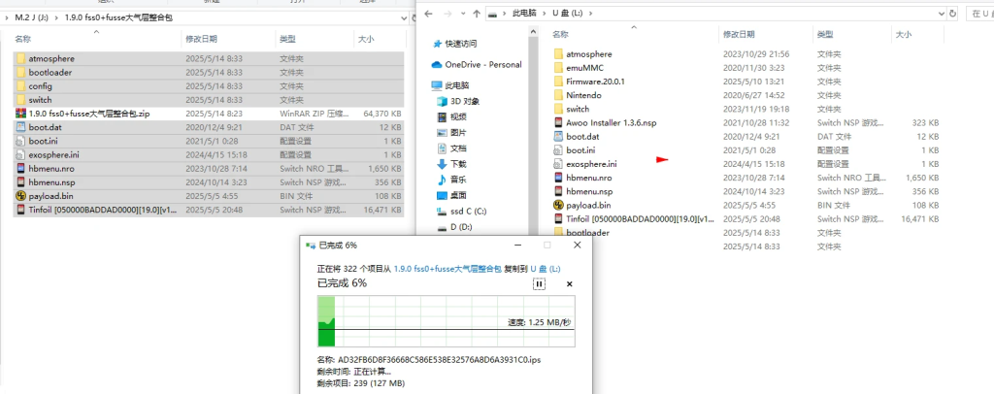Viewport: 994px width, 394px height.
Task: Click exosphere.ini icon in U disk window
Action: pos(558,164)
